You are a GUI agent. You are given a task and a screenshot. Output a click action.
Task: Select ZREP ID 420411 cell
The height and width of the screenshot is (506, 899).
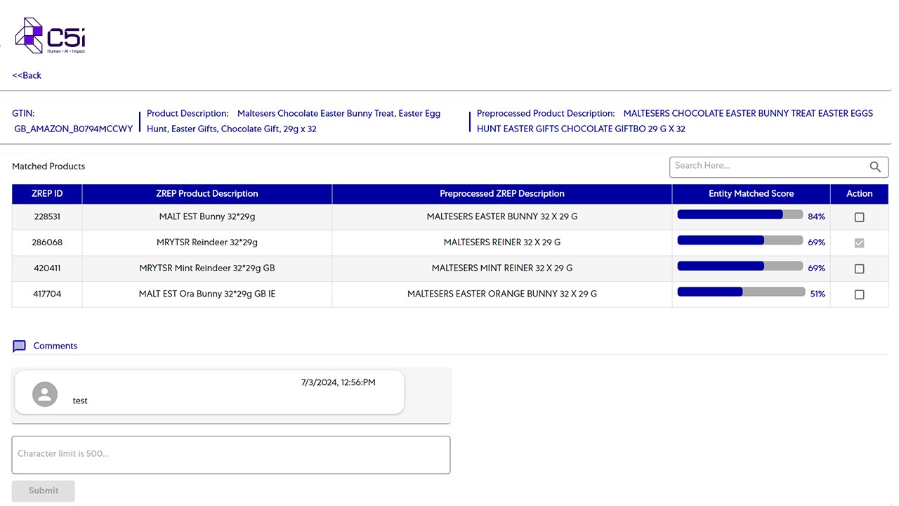(47, 268)
